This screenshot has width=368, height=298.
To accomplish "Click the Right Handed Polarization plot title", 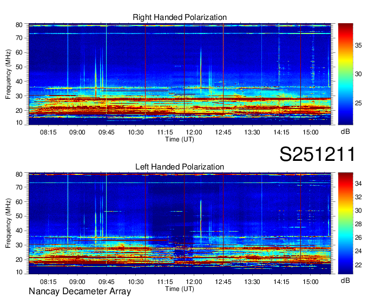I will click(180, 18).
